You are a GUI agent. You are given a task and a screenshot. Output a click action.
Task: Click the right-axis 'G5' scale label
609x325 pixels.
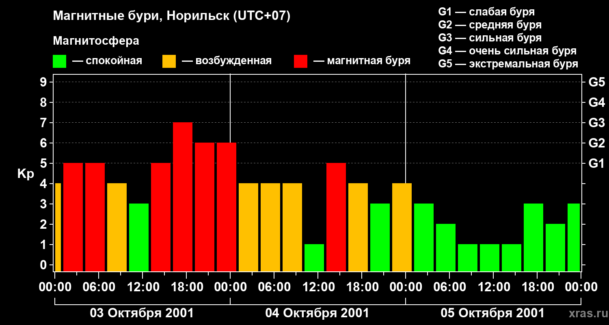(596, 82)
